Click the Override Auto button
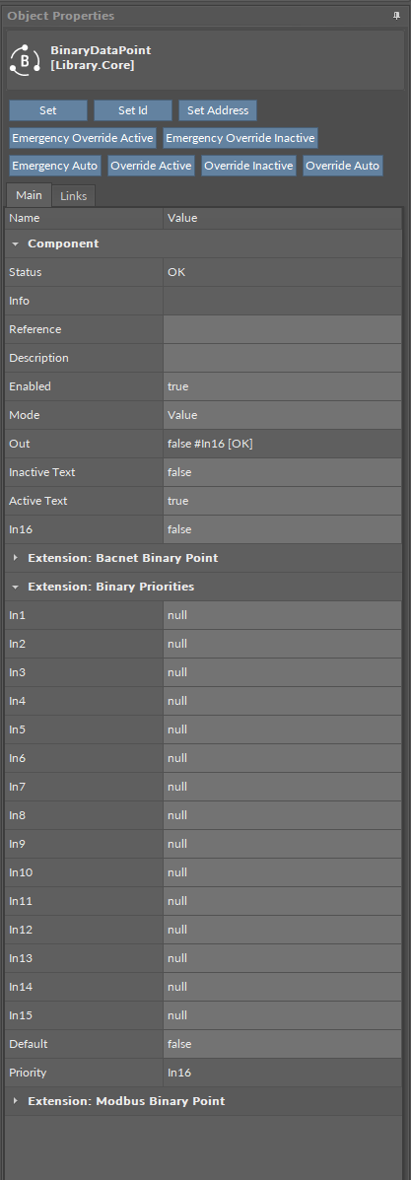The width and height of the screenshot is (411, 1180). pos(343,166)
